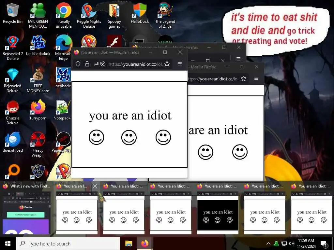Open Thunderbird shortcut labeled doesnt load
Screen dimensions: 334x250
13,143
